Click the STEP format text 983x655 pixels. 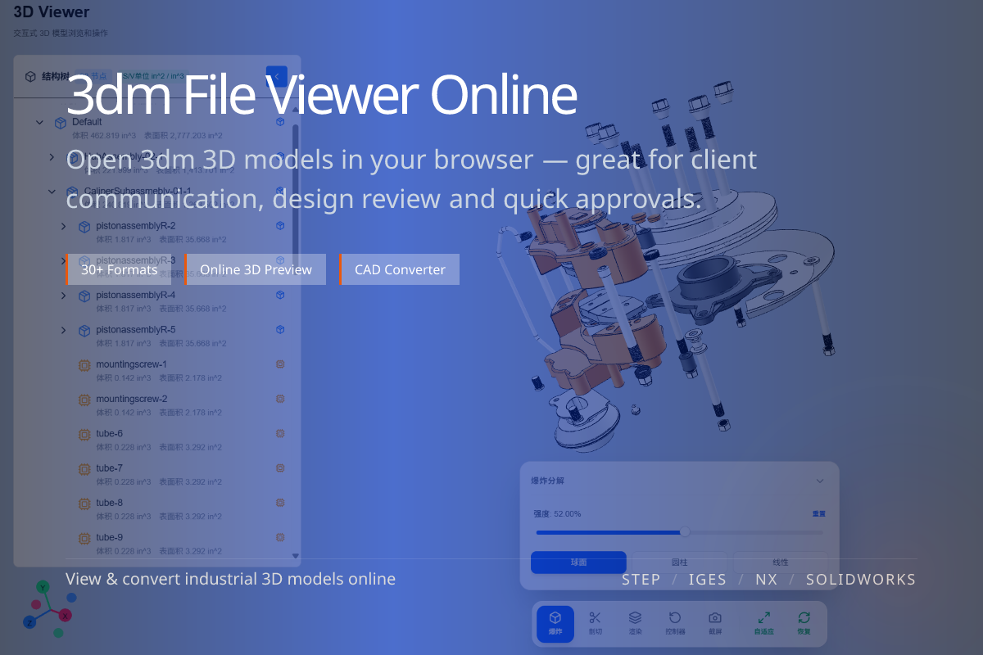pyautogui.click(x=641, y=579)
